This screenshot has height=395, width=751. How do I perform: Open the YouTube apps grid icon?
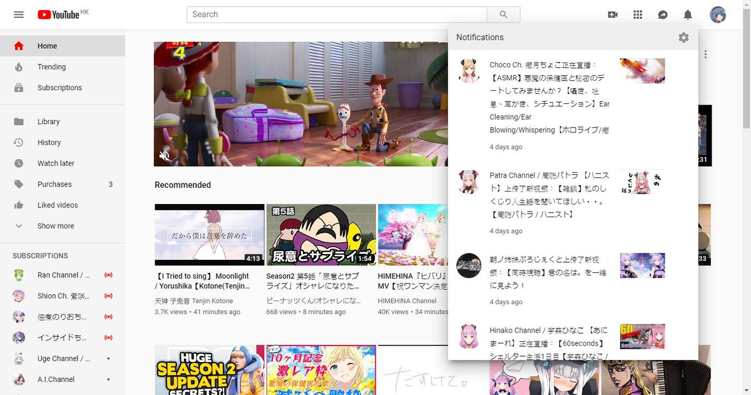coord(638,14)
